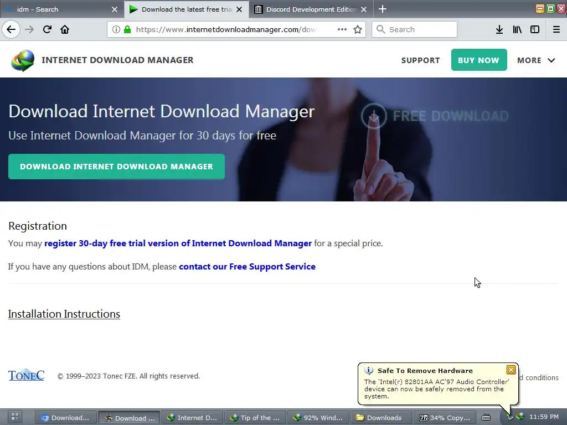The height and width of the screenshot is (425, 567).
Task: Click the Installation Instructions link
Action: pos(64,314)
